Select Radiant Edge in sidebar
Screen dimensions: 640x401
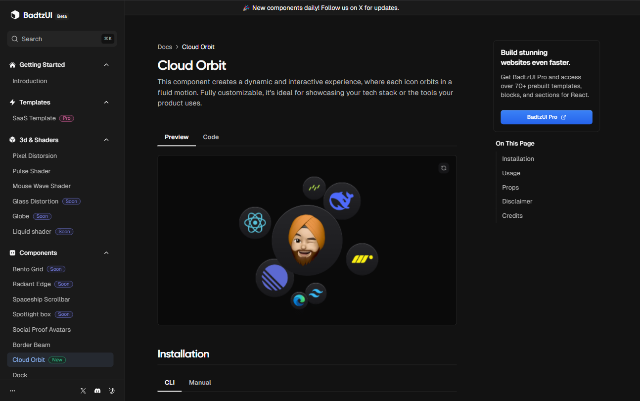click(x=32, y=284)
